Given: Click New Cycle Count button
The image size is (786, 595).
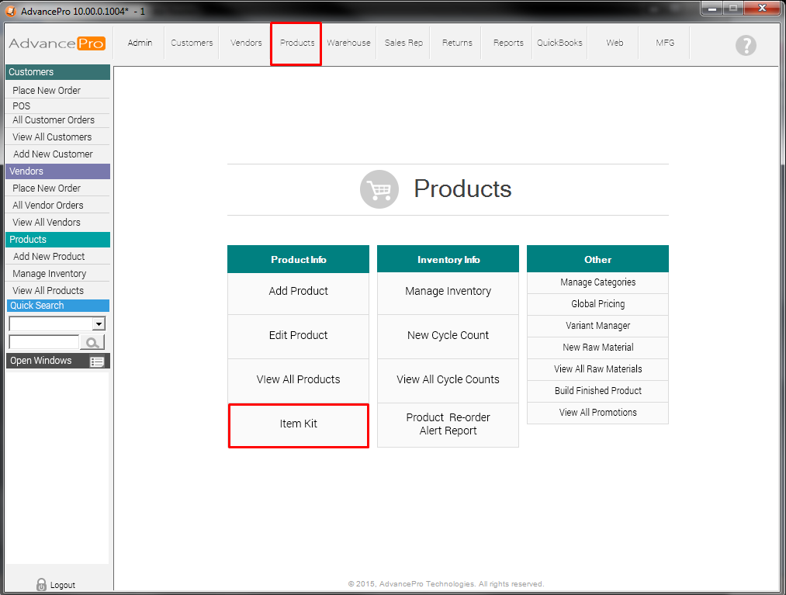Looking at the screenshot, I should coord(448,336).
